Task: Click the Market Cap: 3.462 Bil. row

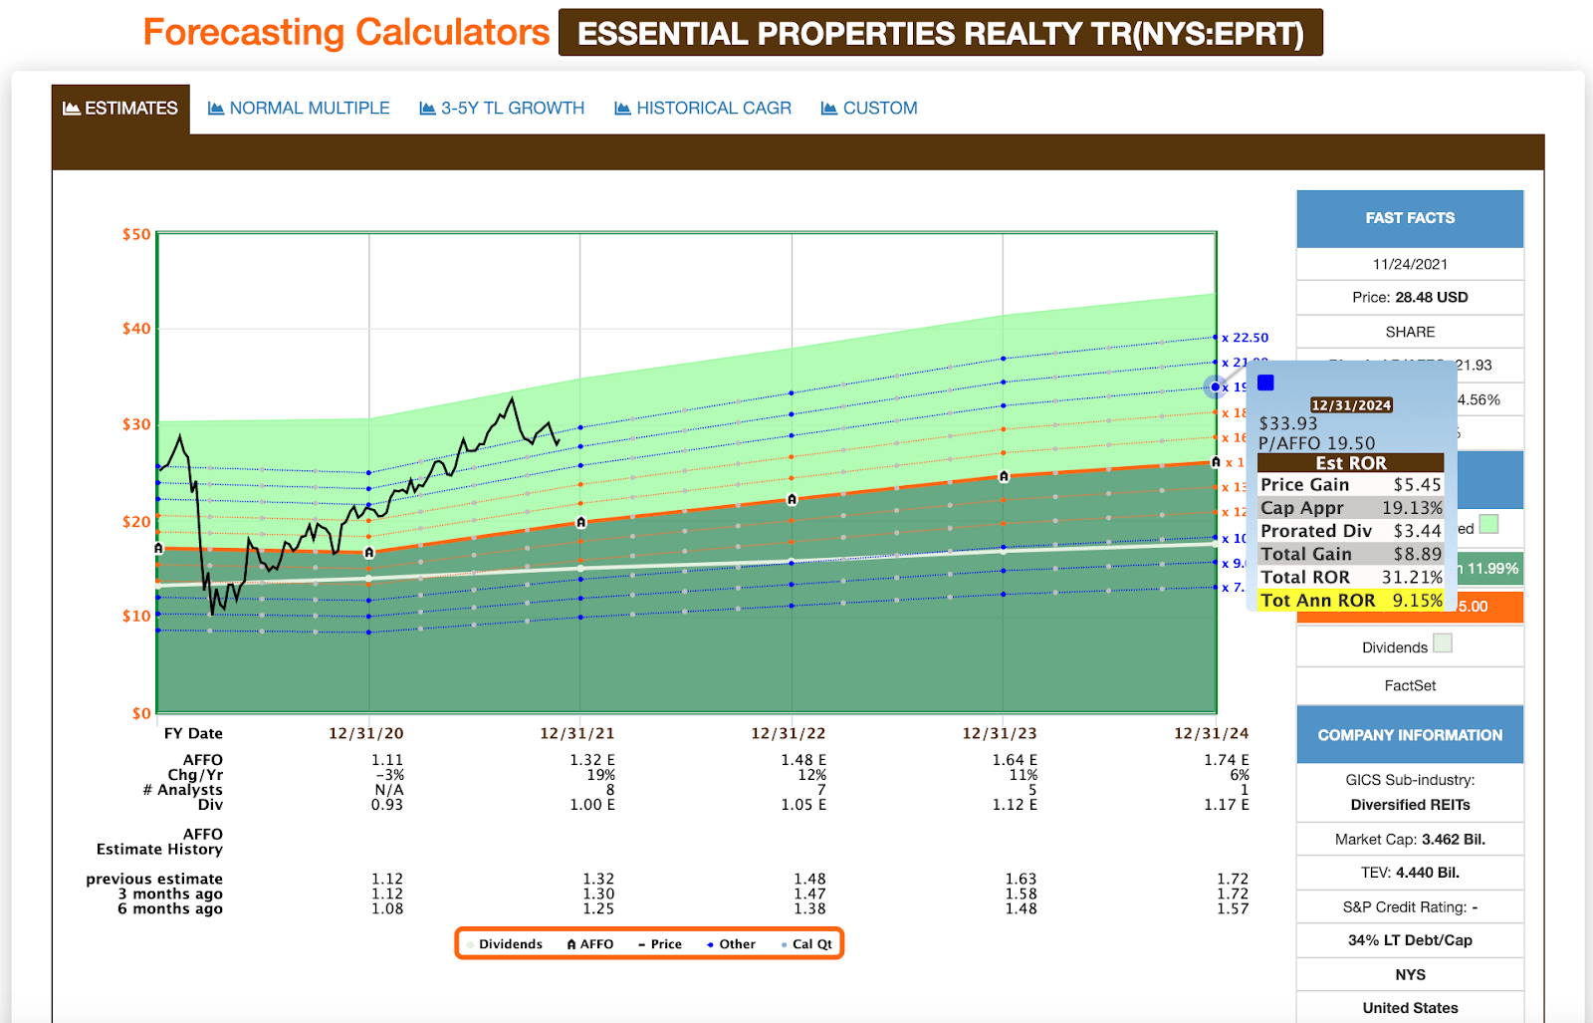Action: pos(1410,840)
